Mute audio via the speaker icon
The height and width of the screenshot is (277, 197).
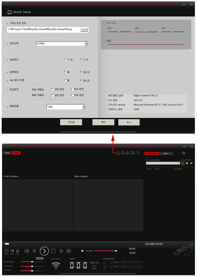pyautogui.click(x=82, y=251)
